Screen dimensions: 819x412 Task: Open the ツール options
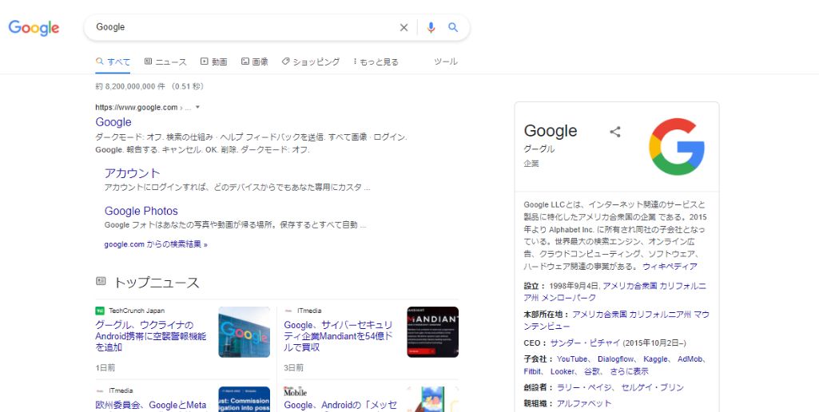pyautogui.click(x=446, y=61)
